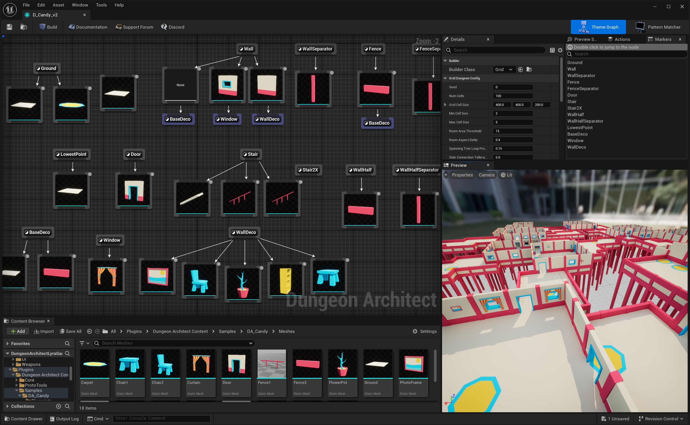Image resolution: width=690 pixels, height=425 pixels.
Task: Collapse the Grid Dungeon Config section
Action: 445,78
